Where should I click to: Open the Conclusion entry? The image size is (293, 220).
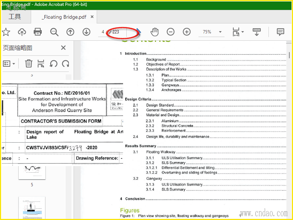(x=203, y=199)
